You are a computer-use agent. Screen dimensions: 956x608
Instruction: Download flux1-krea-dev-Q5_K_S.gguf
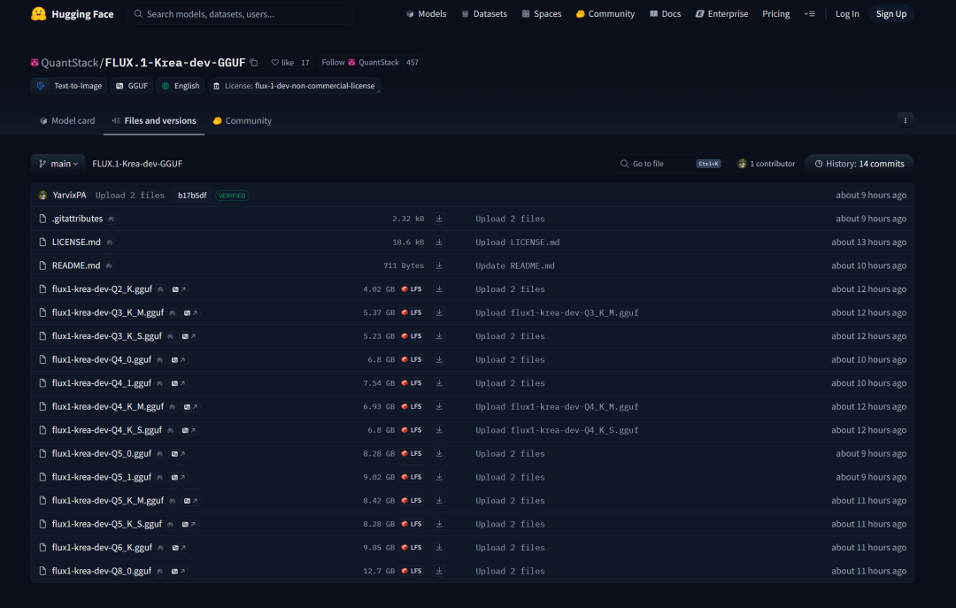[439, 524]
